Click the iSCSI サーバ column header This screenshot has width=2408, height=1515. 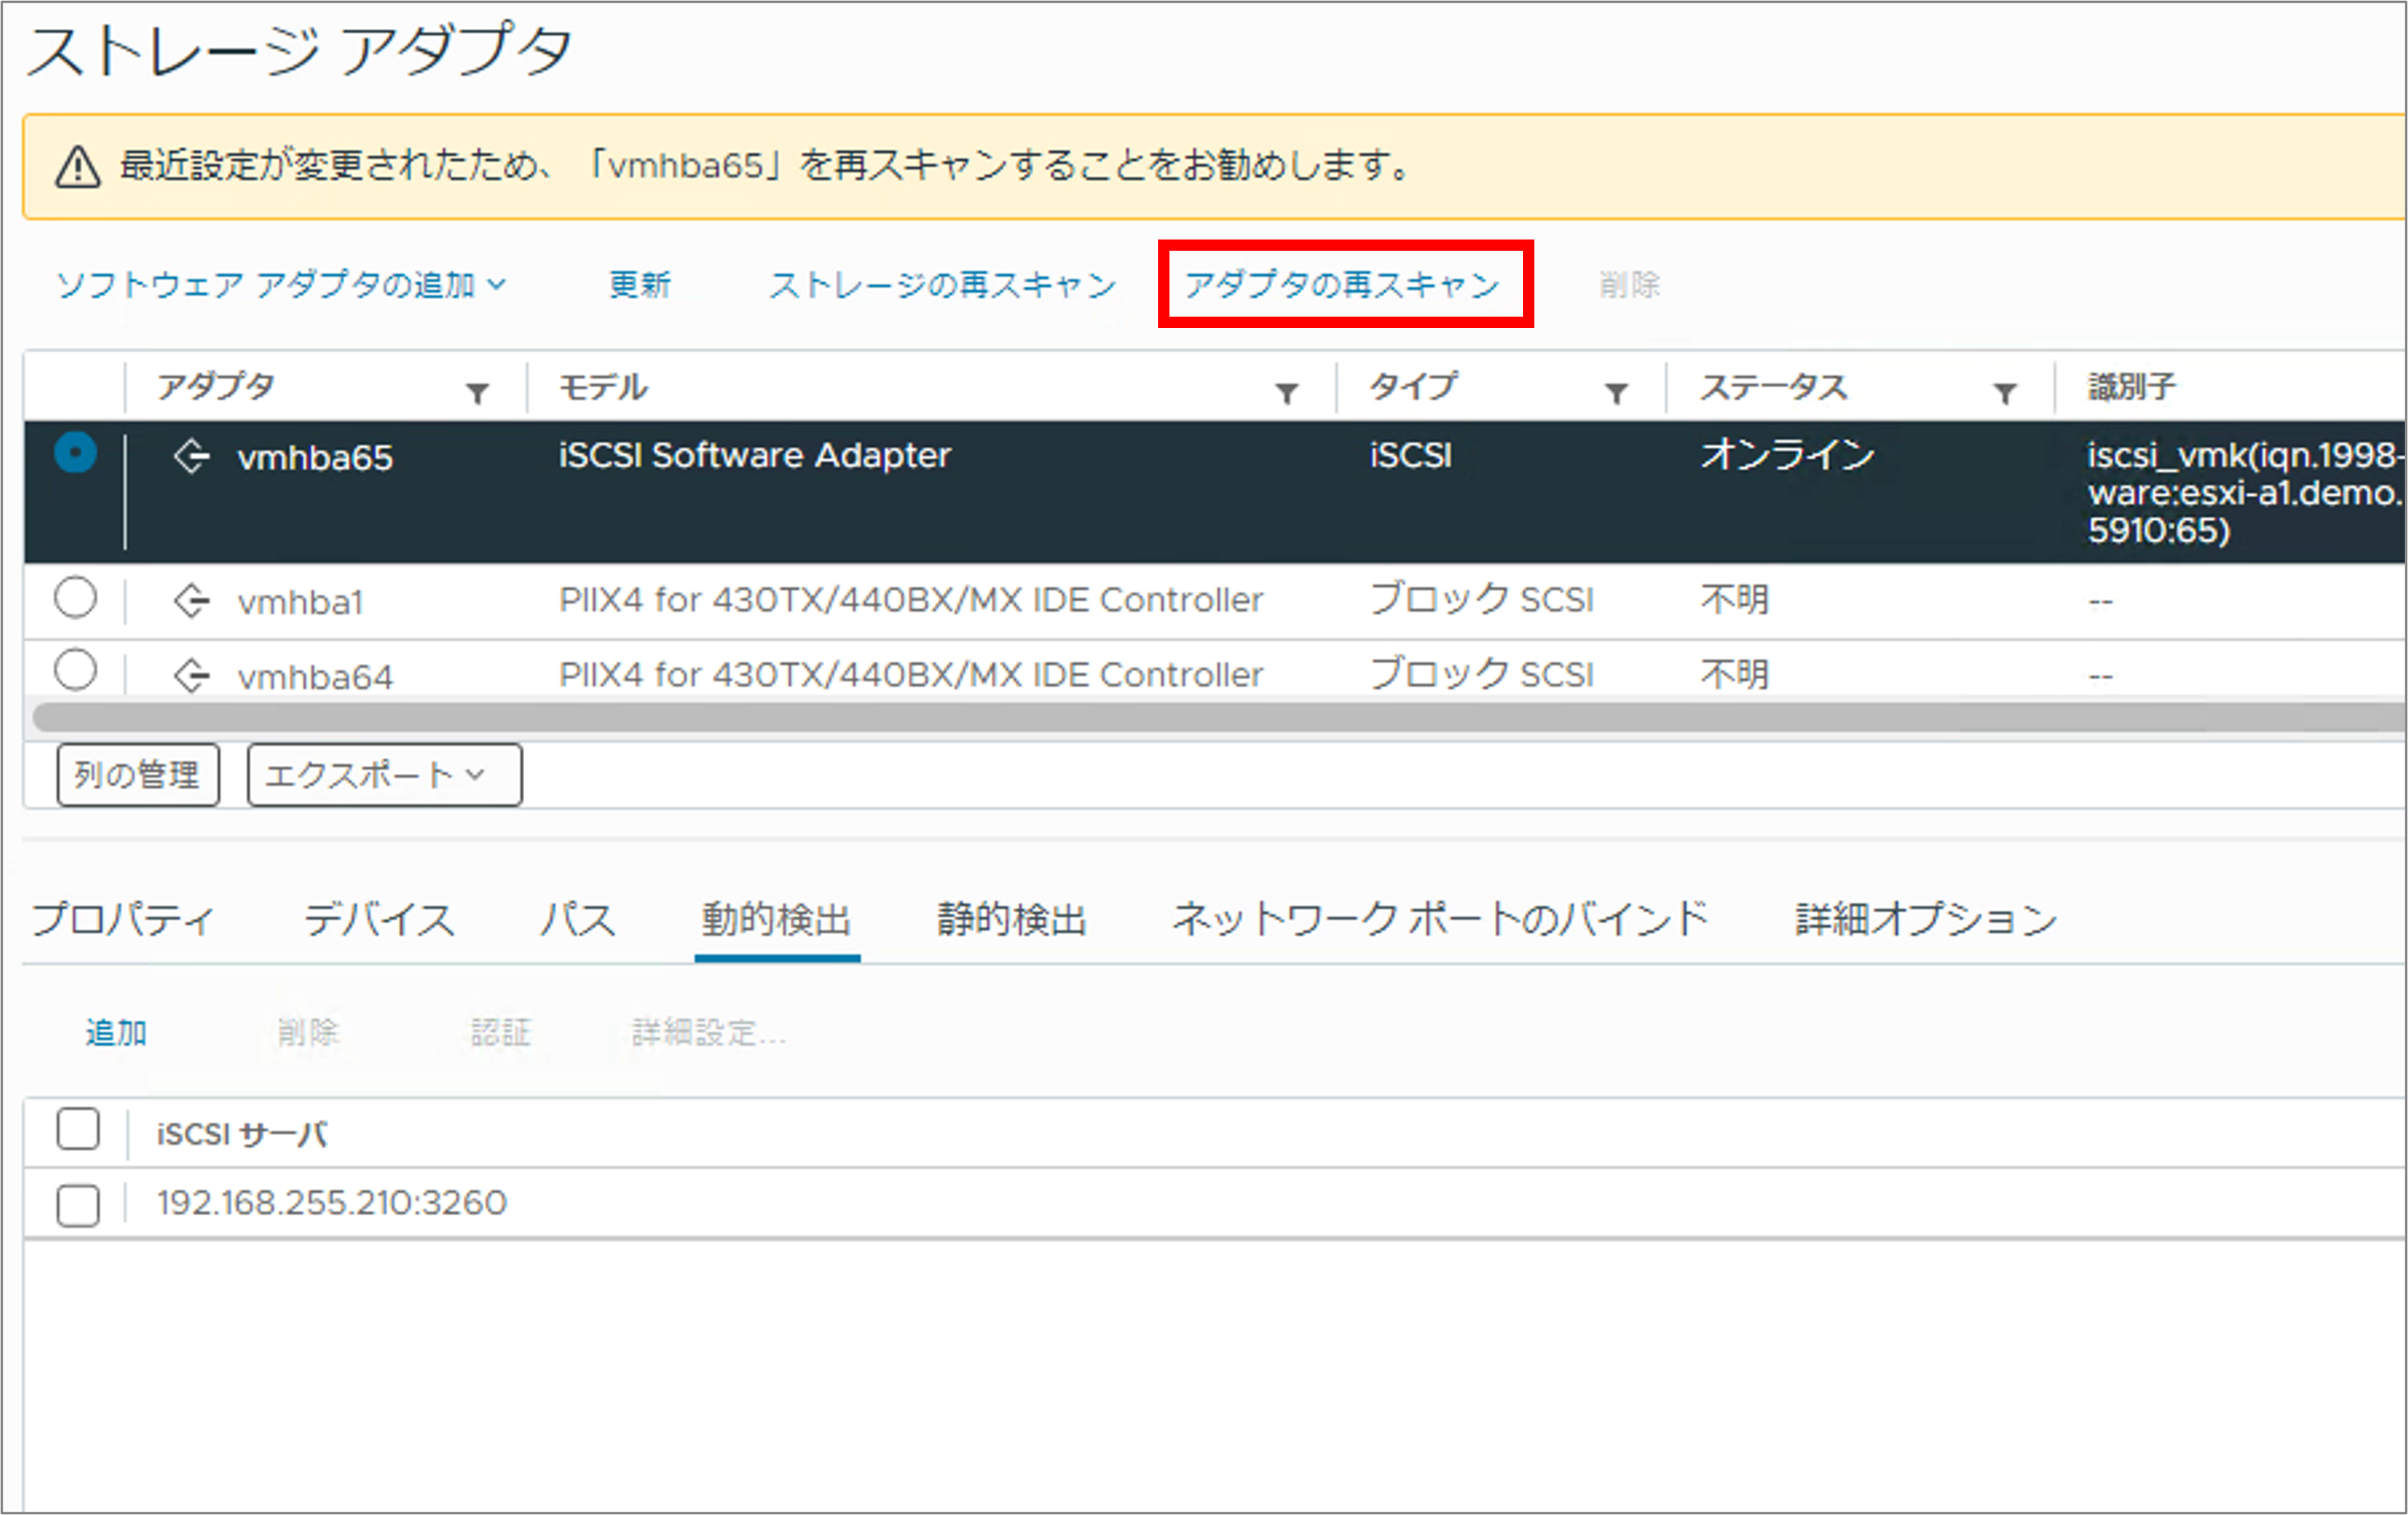click(241, 1134)
